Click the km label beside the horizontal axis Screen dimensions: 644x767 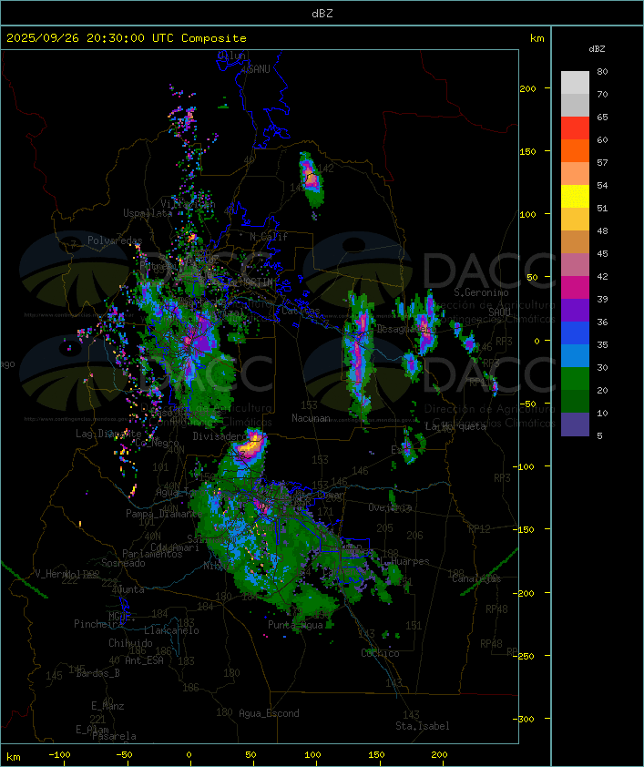tap(13, 757)
